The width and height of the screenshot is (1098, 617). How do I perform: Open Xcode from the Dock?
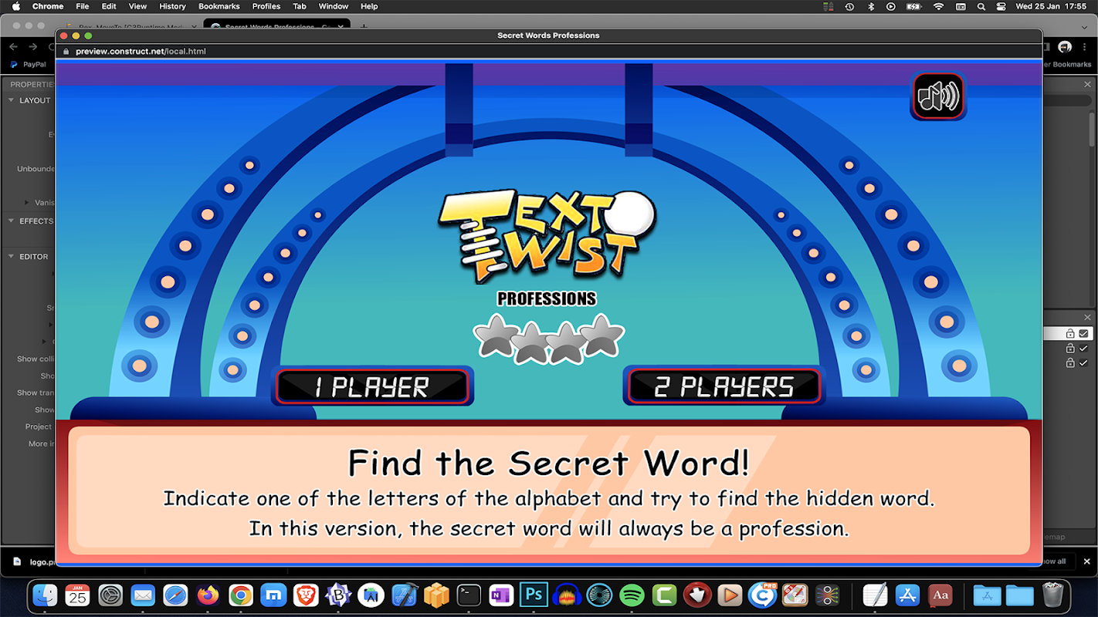click(405, 595)
